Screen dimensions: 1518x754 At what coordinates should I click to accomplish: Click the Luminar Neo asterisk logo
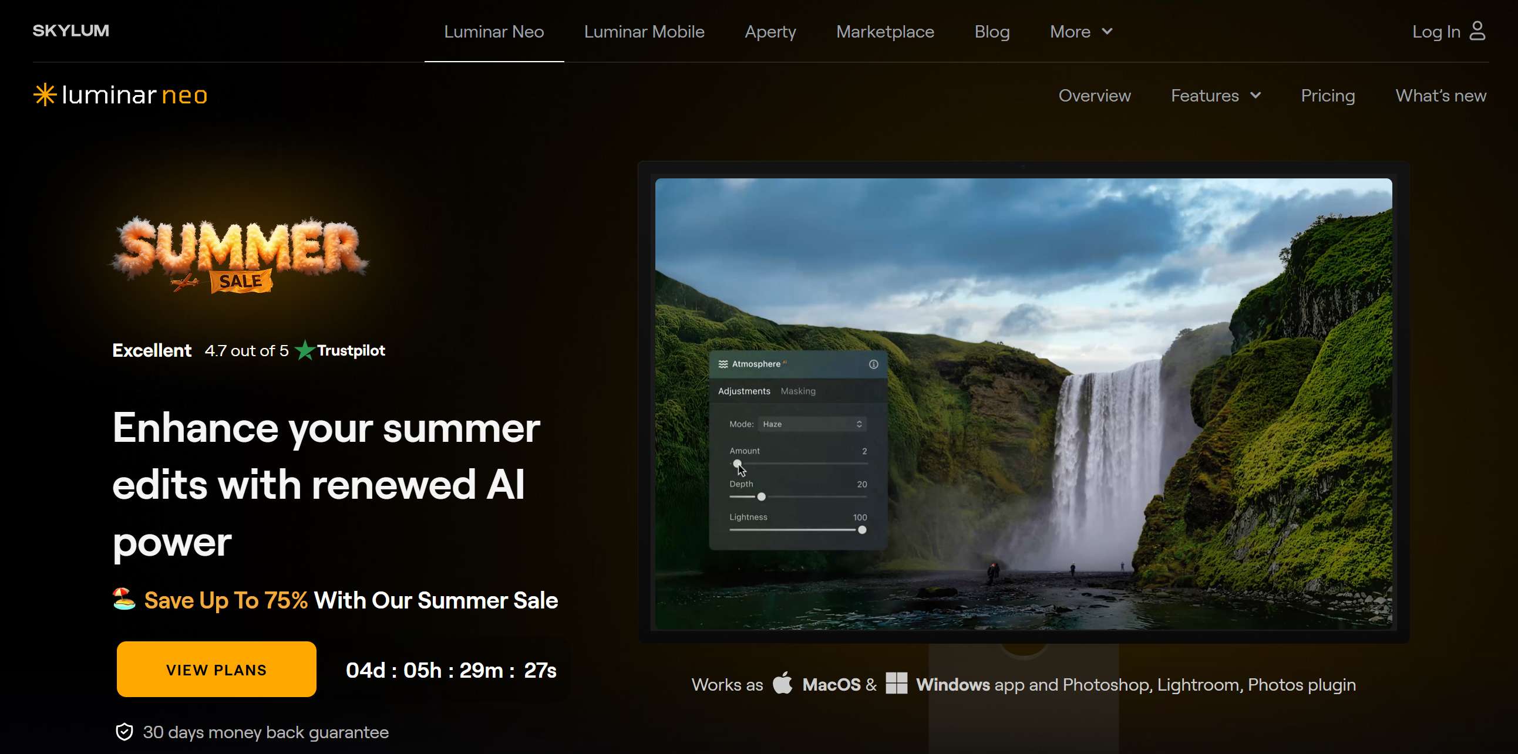pyautogui.click(x=45, y=95)
